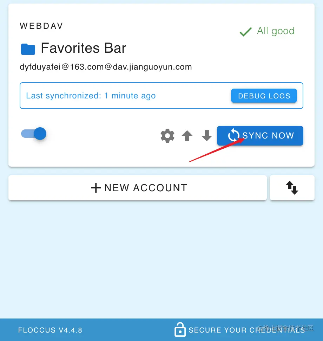Click the dav.jianguoyun.com account address
This screenshot has height=341, width=323.
tap(106, 67)
